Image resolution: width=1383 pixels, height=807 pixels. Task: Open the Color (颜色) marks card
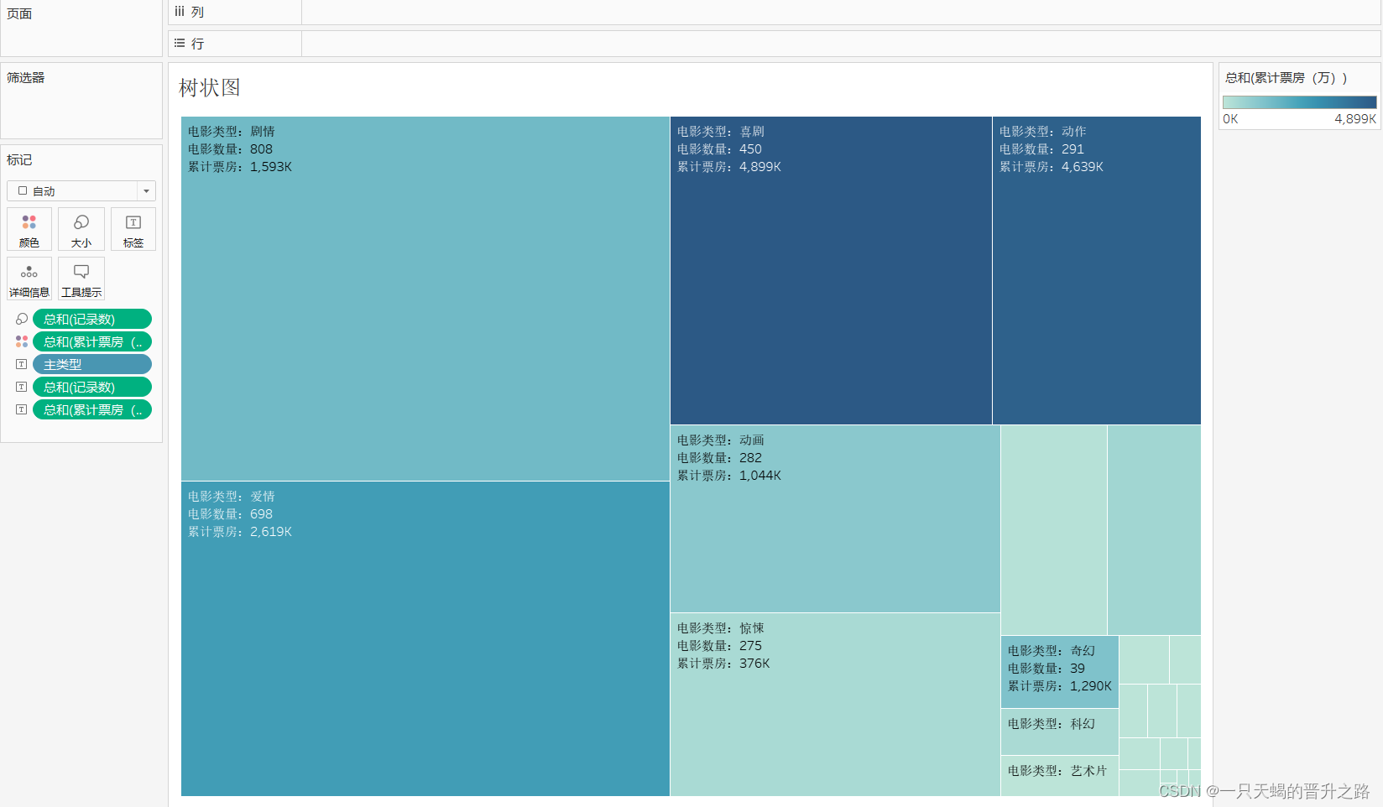pyautogui.click(x=29, y=229)
